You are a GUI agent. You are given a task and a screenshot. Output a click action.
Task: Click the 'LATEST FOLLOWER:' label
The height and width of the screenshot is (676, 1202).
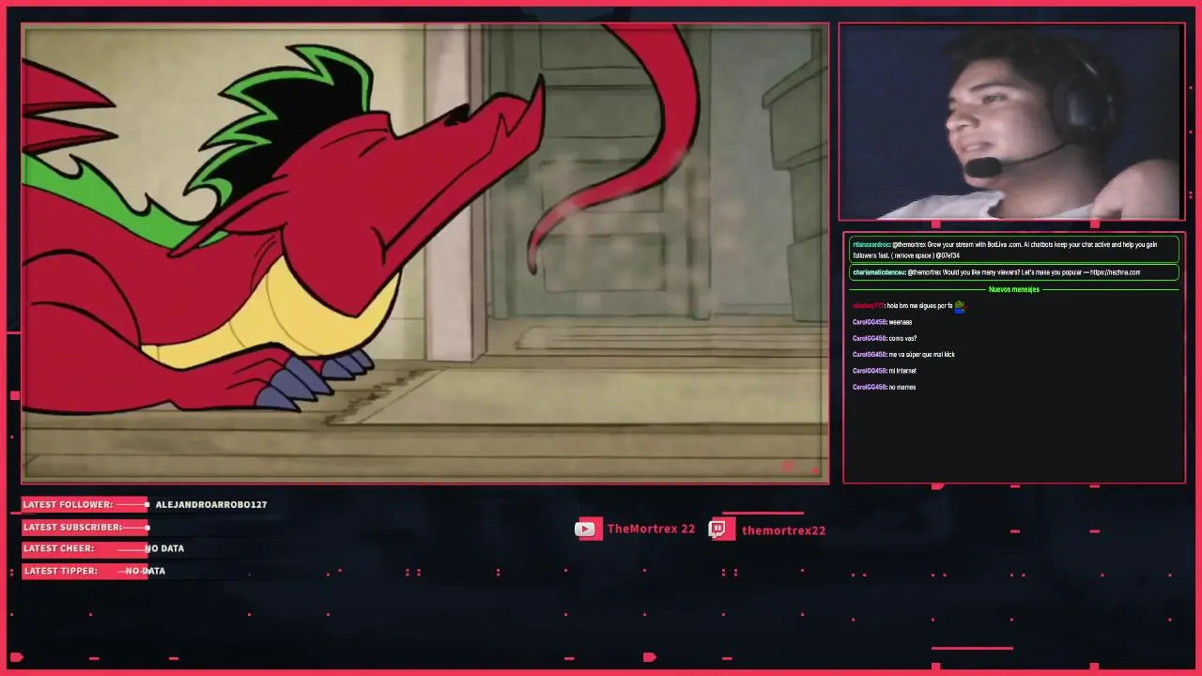coord(68,504)
